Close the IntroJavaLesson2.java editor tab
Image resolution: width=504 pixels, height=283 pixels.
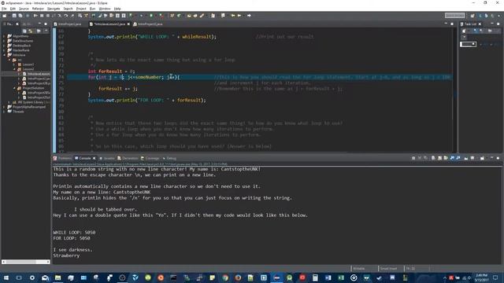(x=128, y=24)
